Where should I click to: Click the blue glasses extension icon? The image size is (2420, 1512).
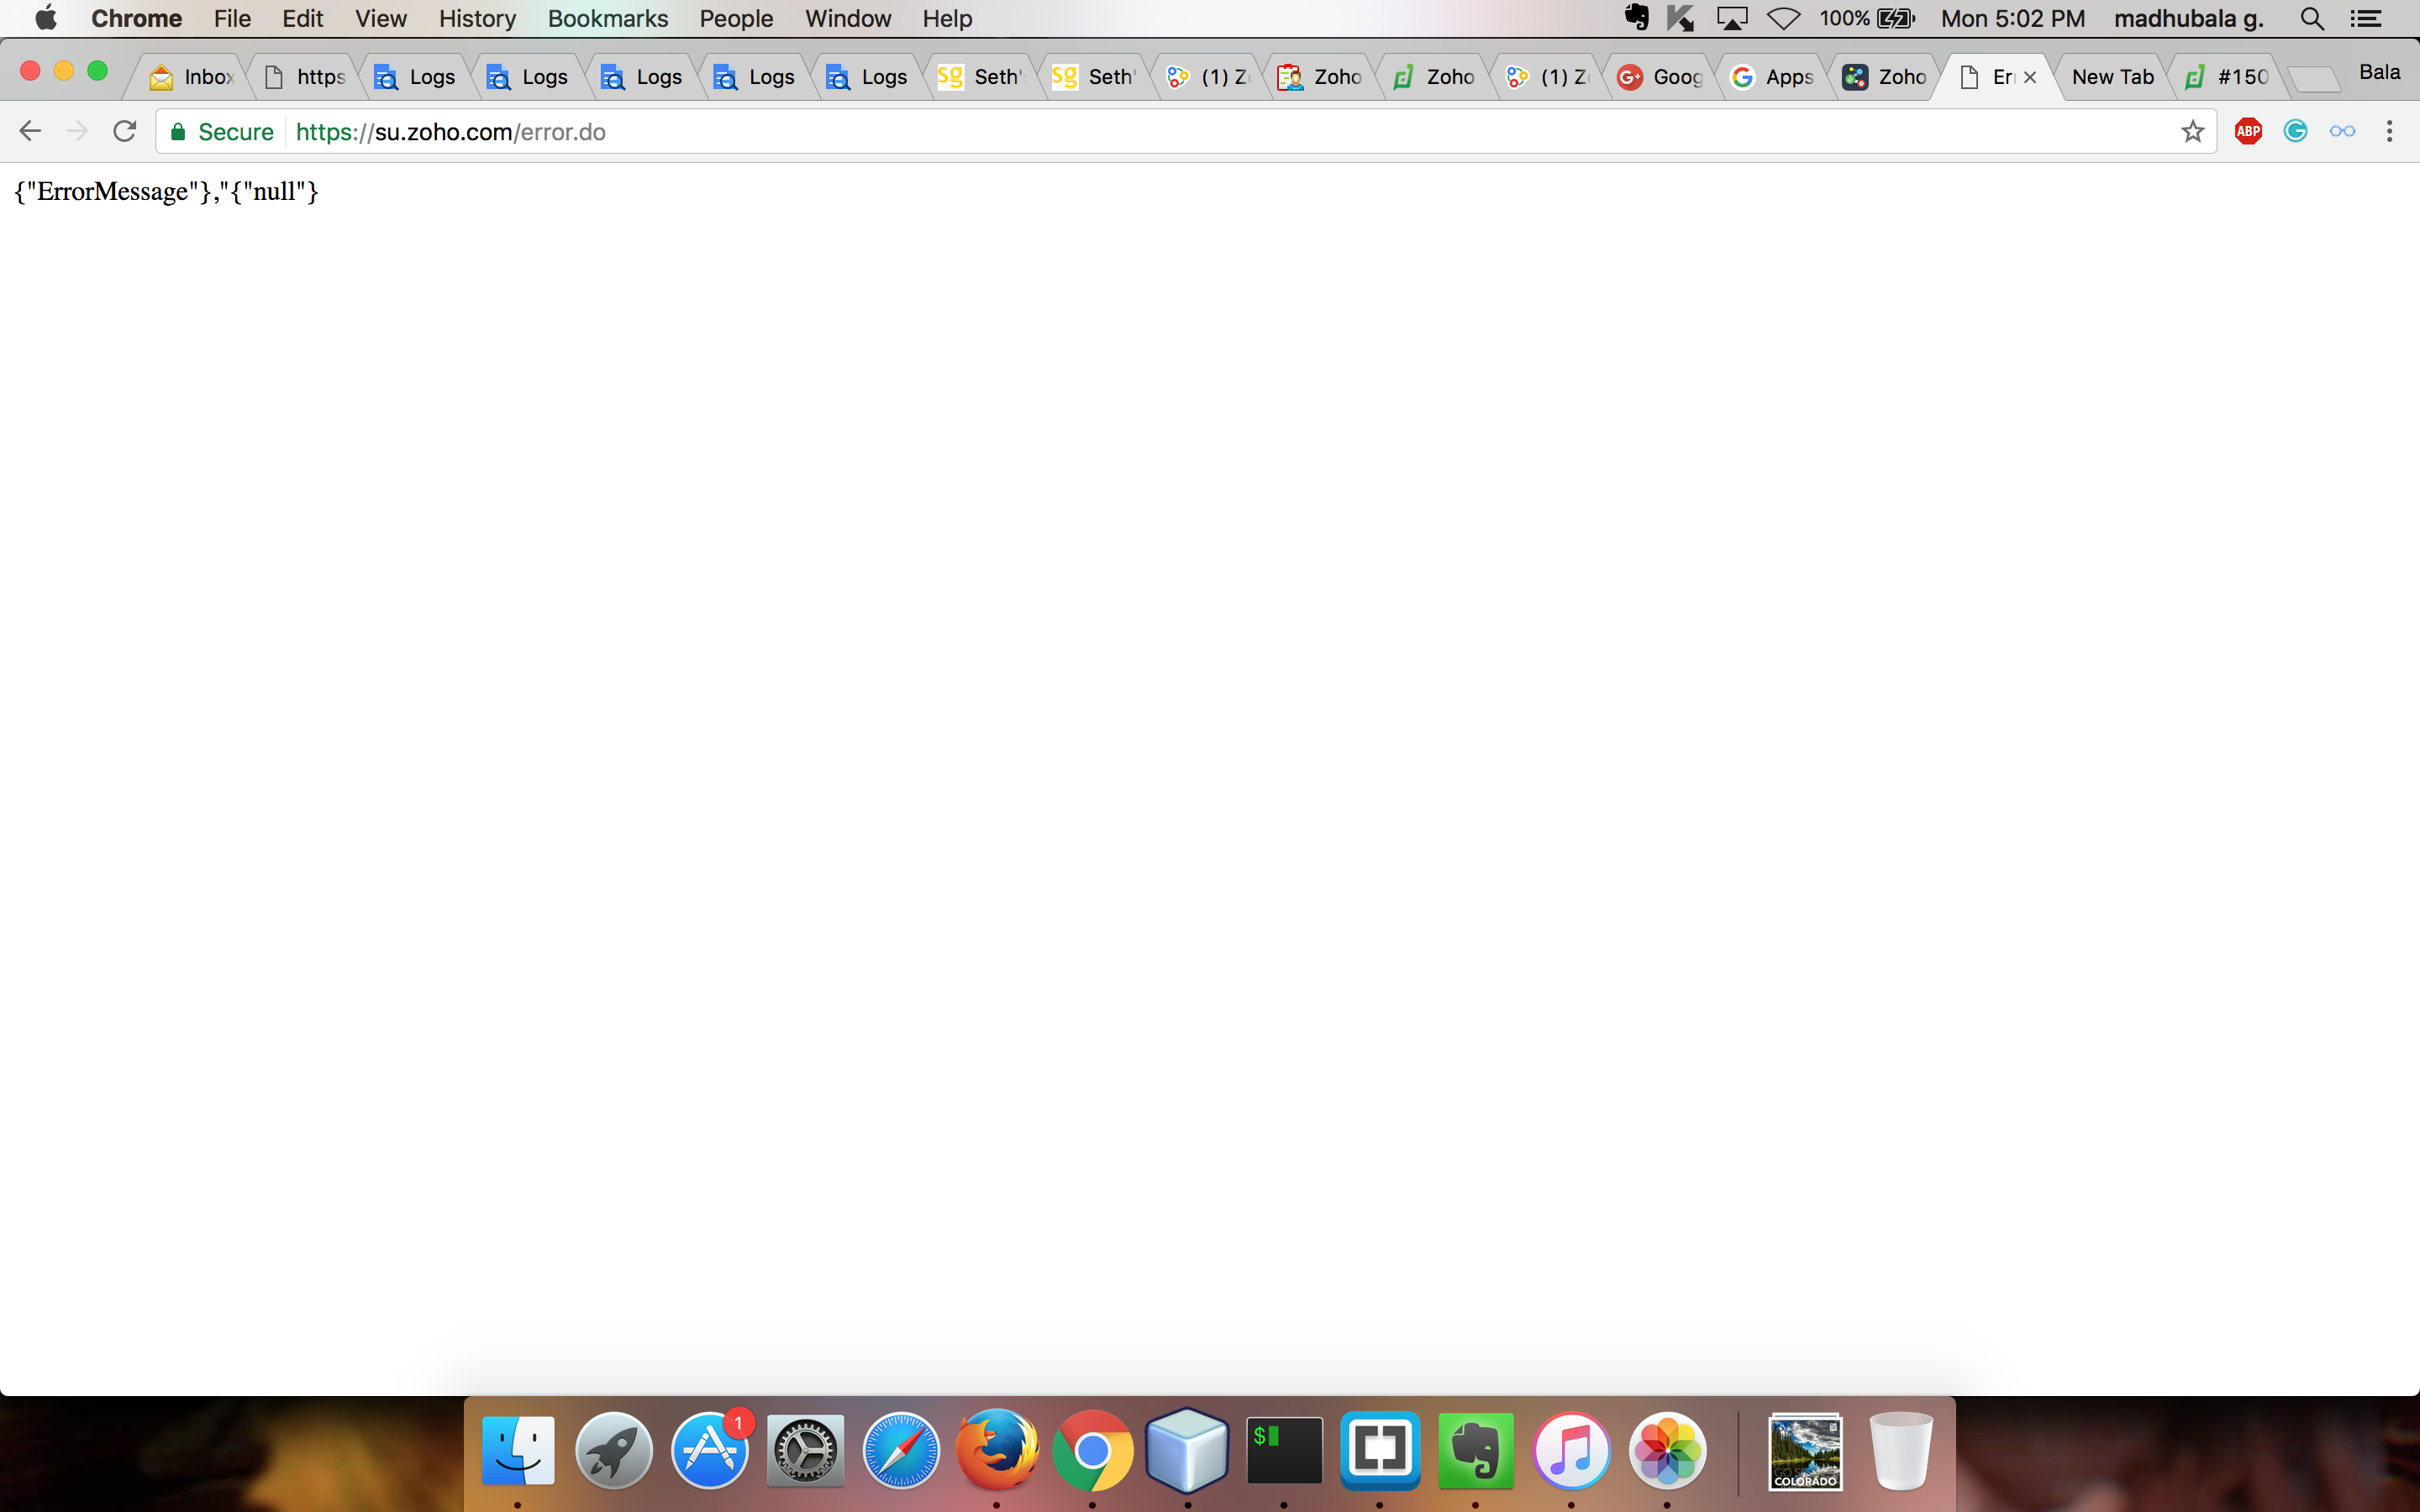tap(2342, 131)
